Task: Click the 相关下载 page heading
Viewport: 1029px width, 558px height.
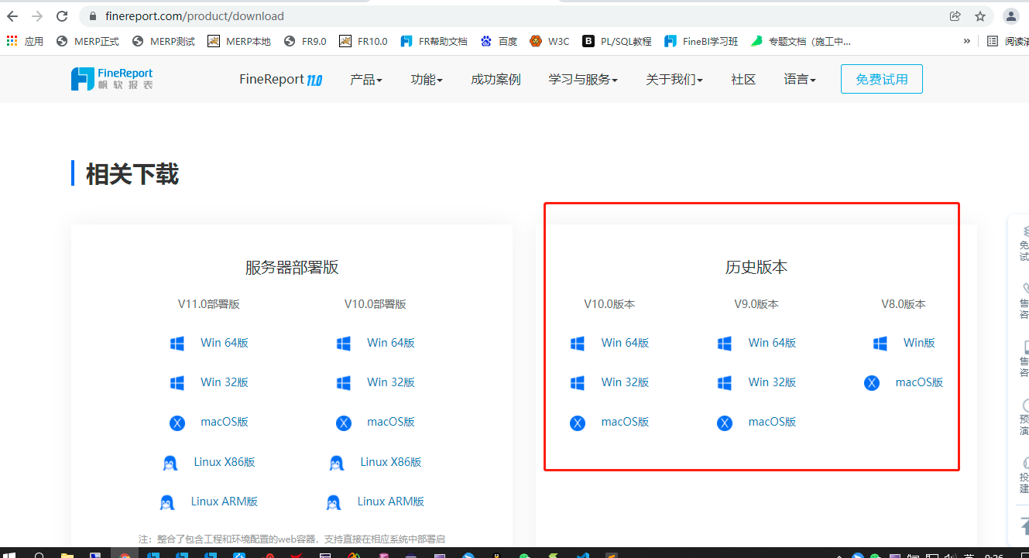Action: pos(132,174)
